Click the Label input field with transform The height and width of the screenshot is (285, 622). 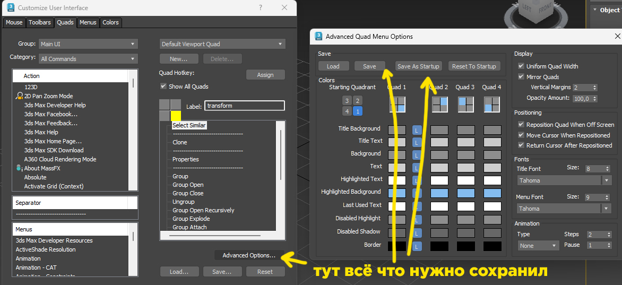point(245,106)
